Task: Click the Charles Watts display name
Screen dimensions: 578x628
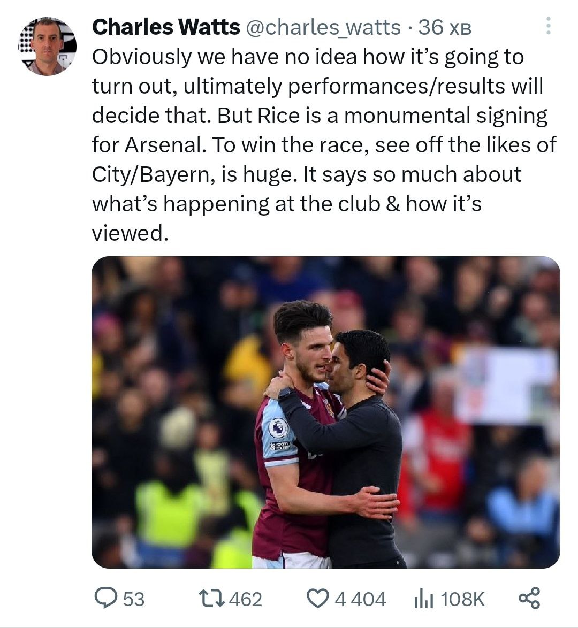Action: [x=166, y=27]
